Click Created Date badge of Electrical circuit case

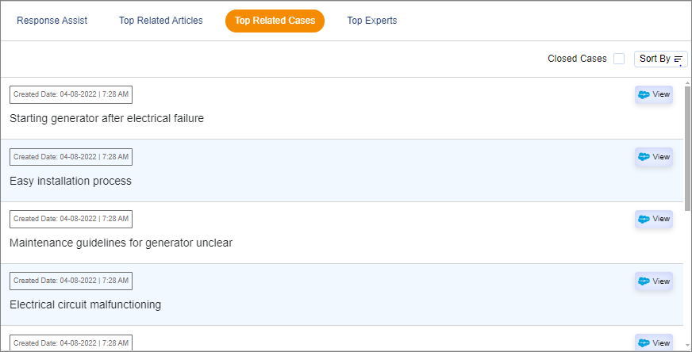point(71,281)
